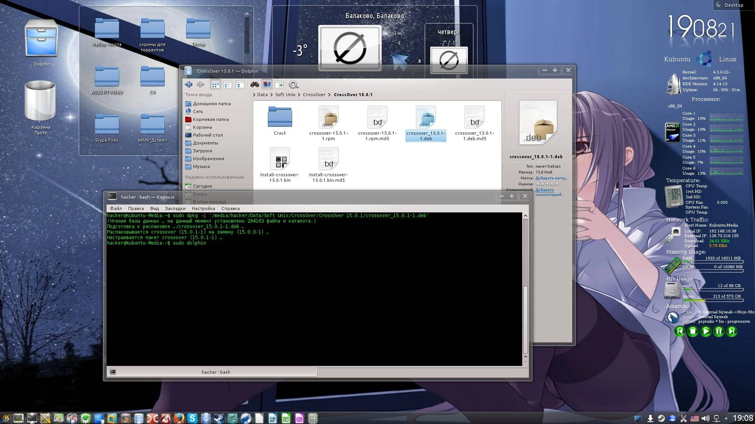This screenshot has width=755, height=424.
Task: Open the US keyboard layout tray indicator
Action: pyautogui.click(x=694, y=419)
